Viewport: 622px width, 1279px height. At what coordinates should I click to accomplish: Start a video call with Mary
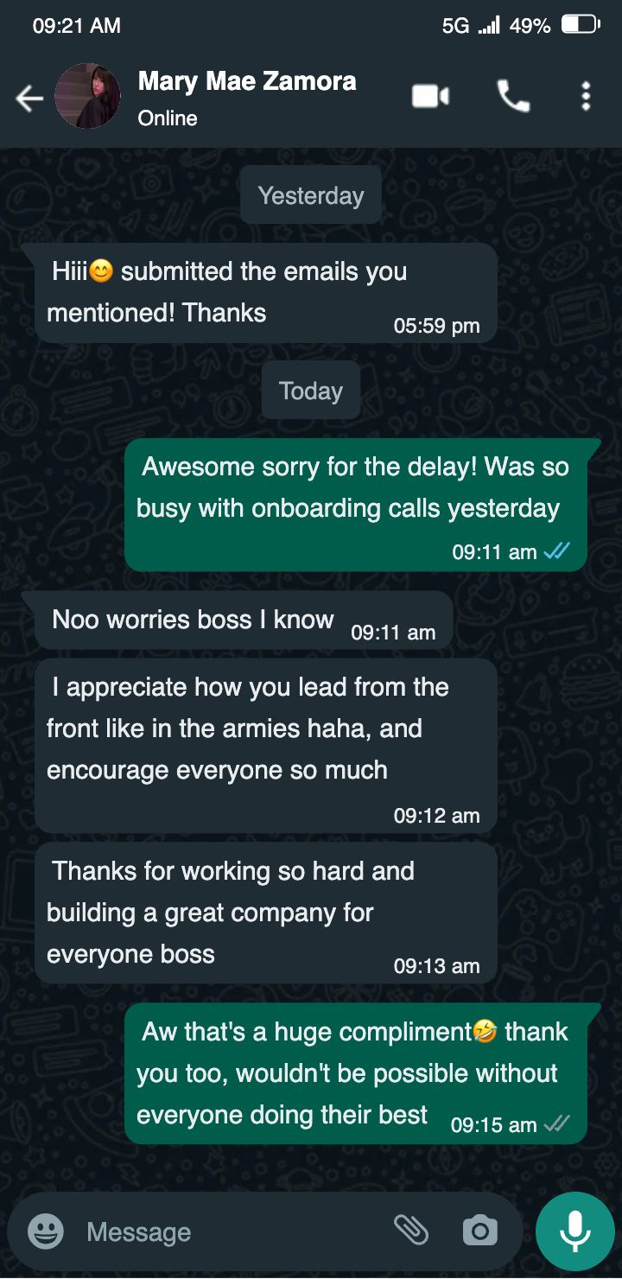pyautogui.click(x=430, y=96)
